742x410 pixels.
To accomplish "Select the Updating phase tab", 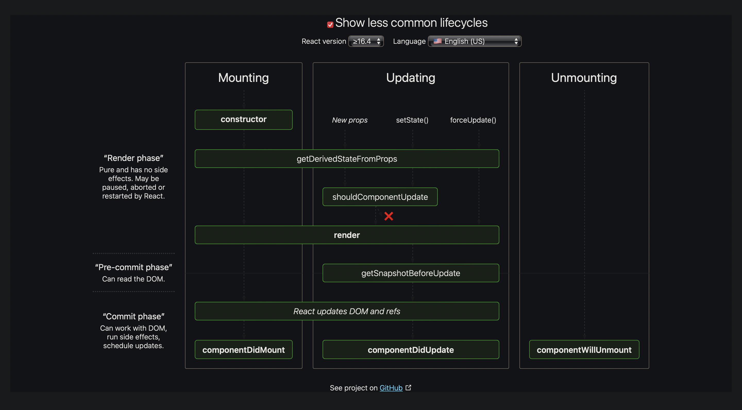I will tap(410, 77).
